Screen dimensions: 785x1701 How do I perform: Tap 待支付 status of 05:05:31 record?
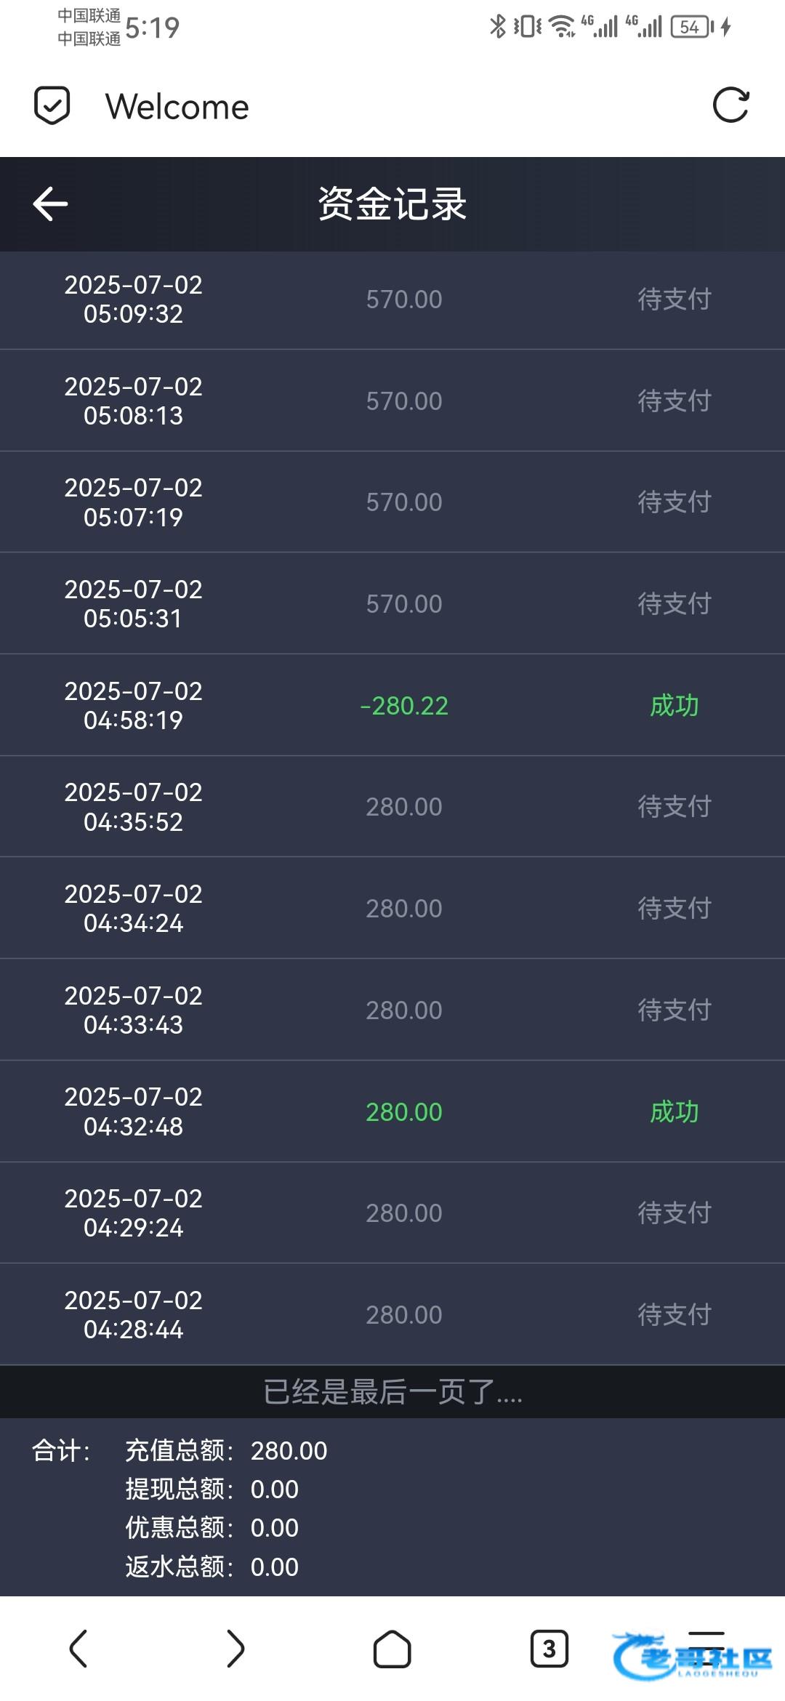click(674, 603)
